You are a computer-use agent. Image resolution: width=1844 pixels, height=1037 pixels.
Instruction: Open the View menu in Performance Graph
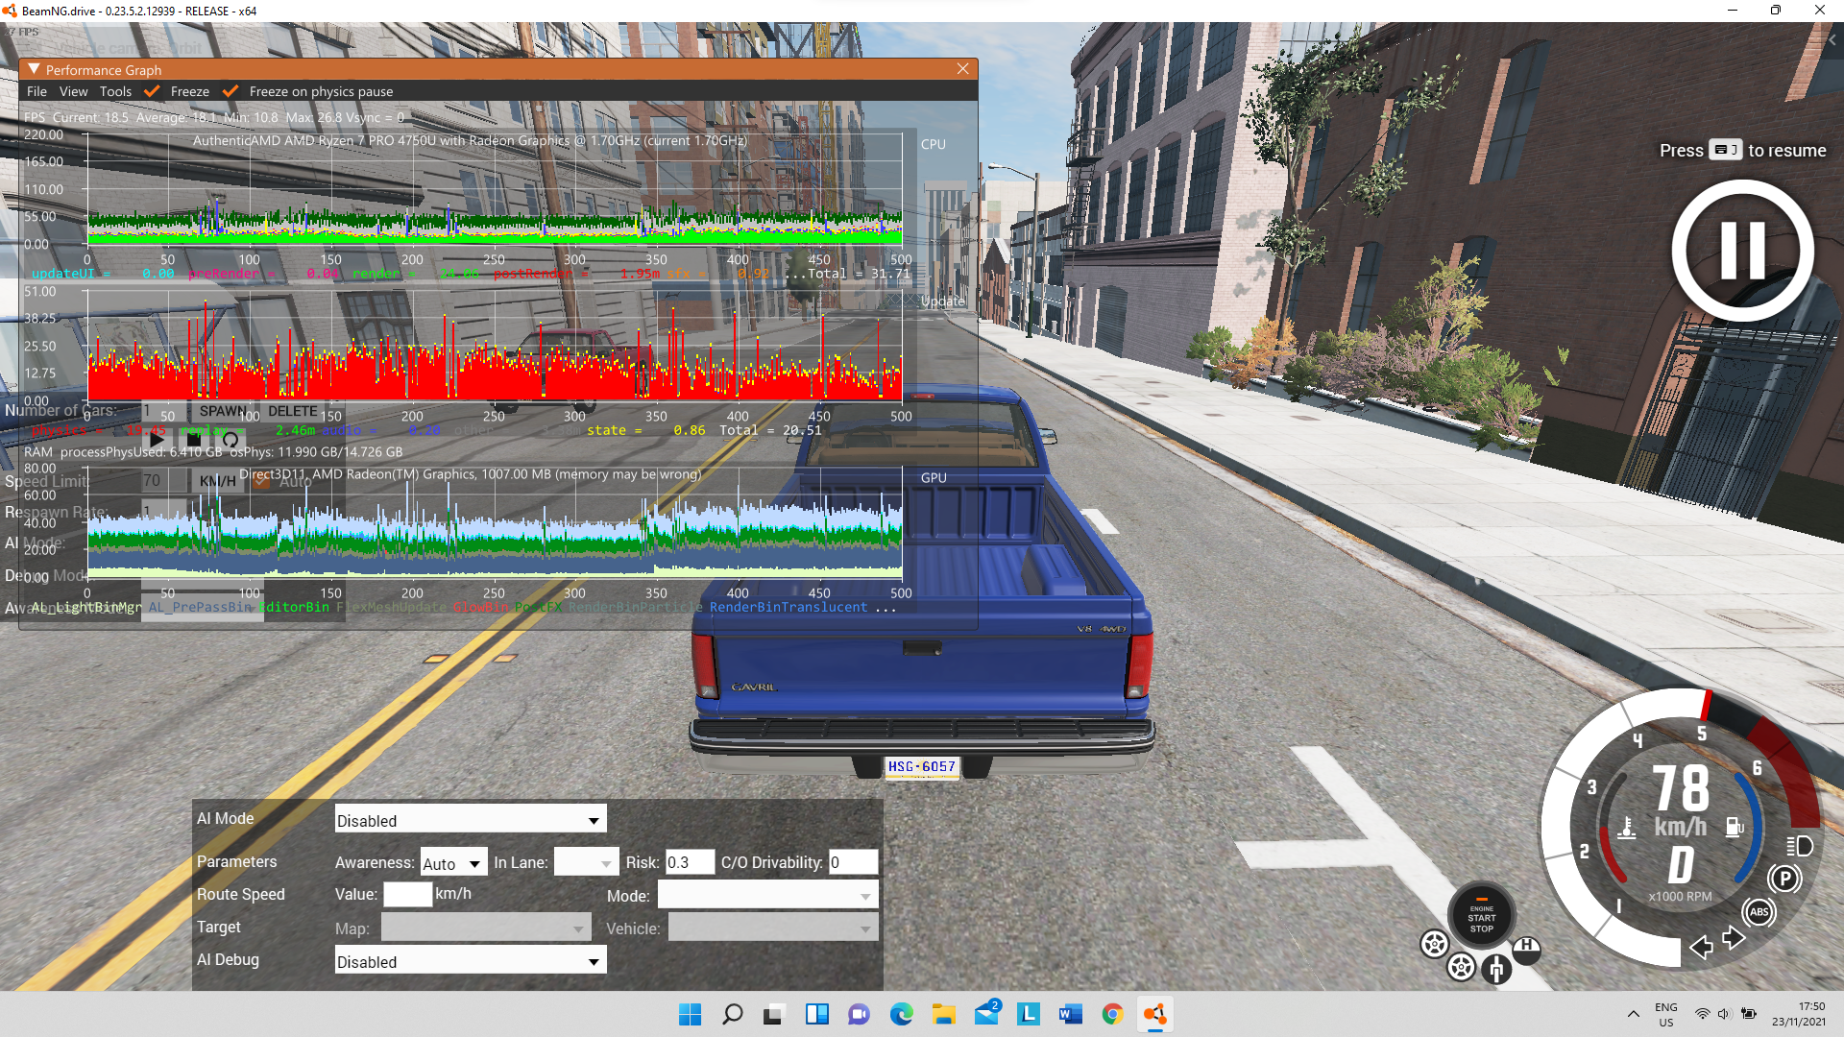(x=73, y=91)
